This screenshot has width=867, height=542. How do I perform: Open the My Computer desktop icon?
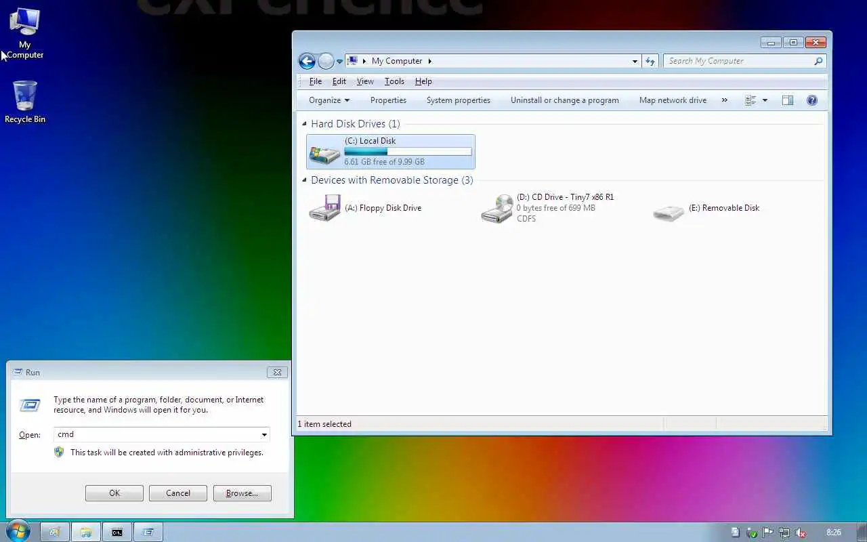click(x=25, y=34)
